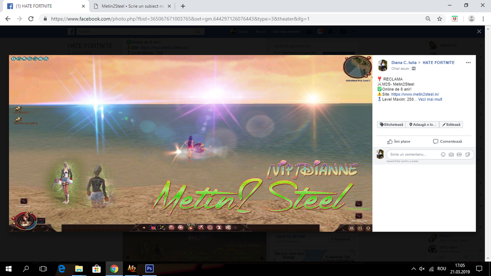This screenshot has height=276, width=491.
Task: Open GIF picker in comment box
Action: (x=459, y=154)
